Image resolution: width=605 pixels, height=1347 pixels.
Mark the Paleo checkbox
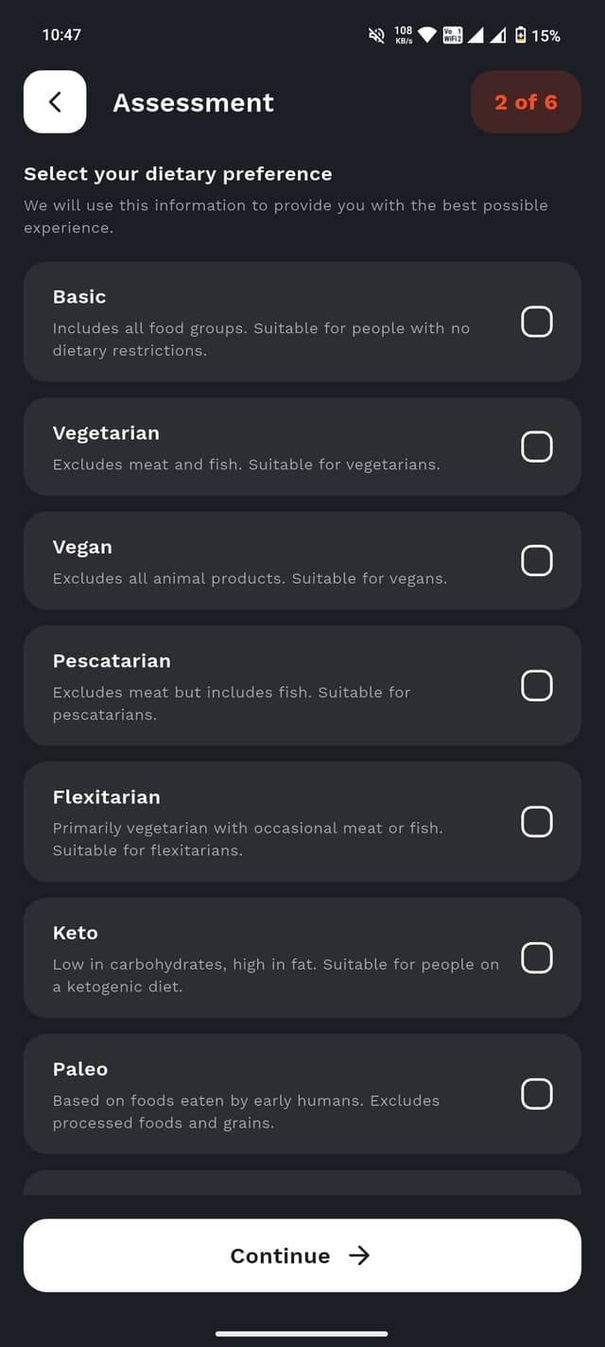[537, 1093]
